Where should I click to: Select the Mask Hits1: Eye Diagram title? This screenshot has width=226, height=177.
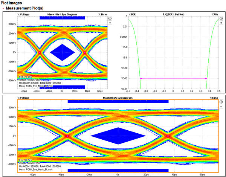point(62,14)
